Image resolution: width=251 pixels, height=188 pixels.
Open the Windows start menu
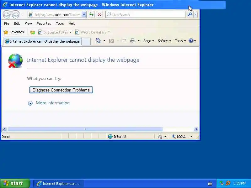point(15,183)
